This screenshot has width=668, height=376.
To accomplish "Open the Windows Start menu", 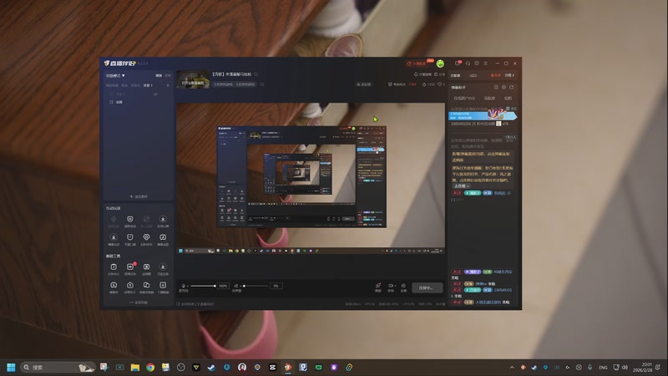I will click(x=11, y=367).
